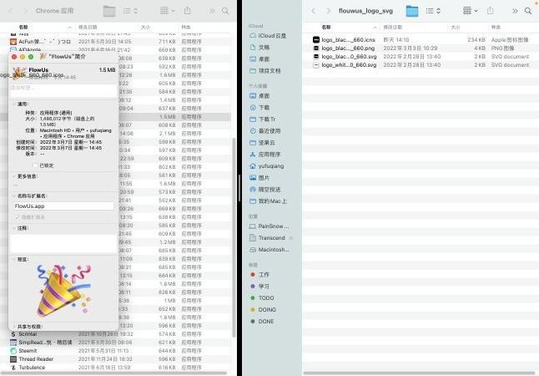Image resolution: width=539 pixels, height=376 pixels.
Task: Select 文稿 under iCloud in sidebar
Action: pyautogui.click(x=259, y=47)
